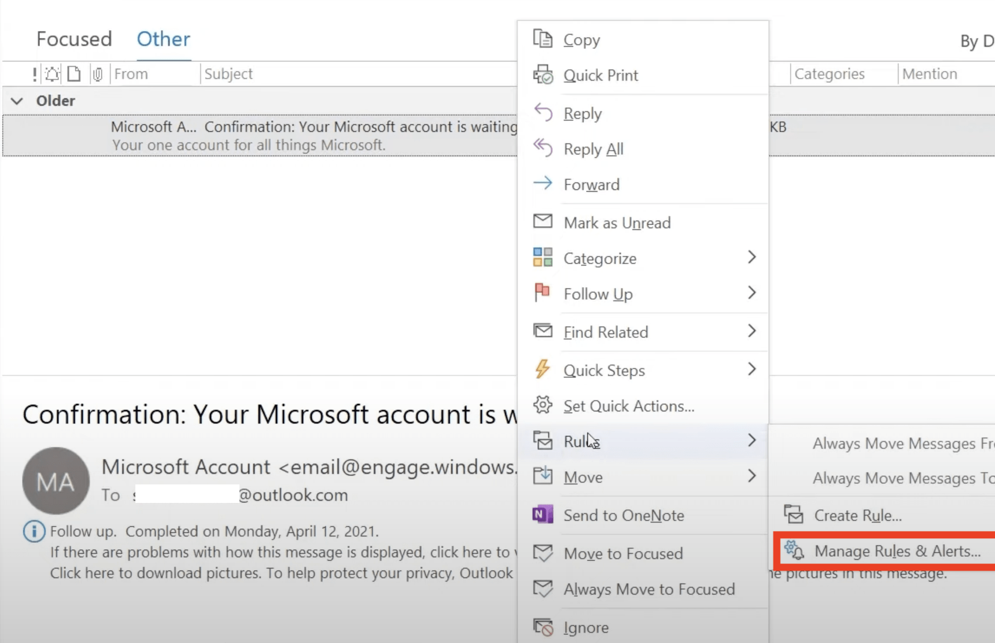Click the Follow Up red flag icon
The width and height of the screenshot is (995, 643).
(543, 293)
